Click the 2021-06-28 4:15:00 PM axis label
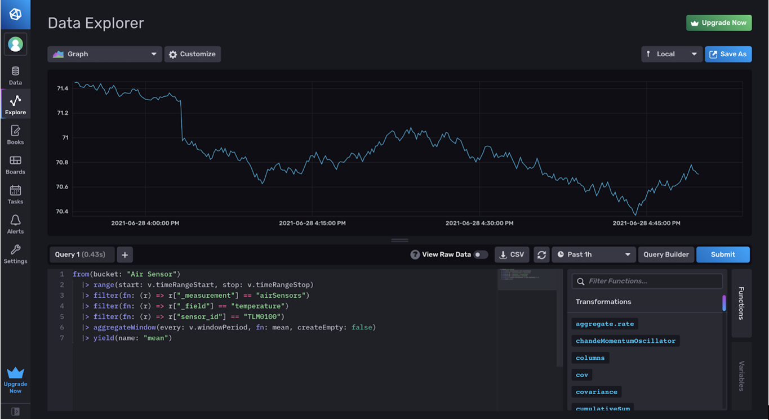Image resolution: width=769 pixels, height=420 pixels. (x=312, y=223)
